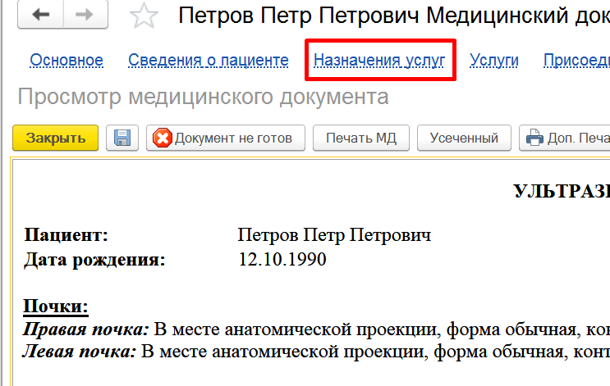Click the Документ не готов button
Image resolution: width=610 pixels, height=386 pixels.
point(225,138)
